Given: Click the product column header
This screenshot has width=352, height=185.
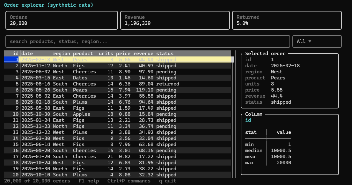Looking at the screenshot, I should 83,54.
